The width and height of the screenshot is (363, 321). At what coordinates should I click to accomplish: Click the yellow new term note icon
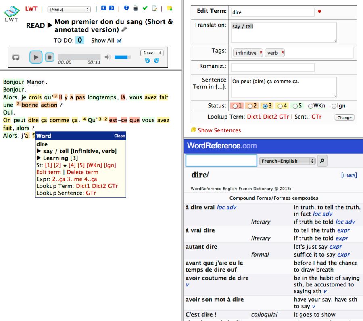click(x=169, y=8)
